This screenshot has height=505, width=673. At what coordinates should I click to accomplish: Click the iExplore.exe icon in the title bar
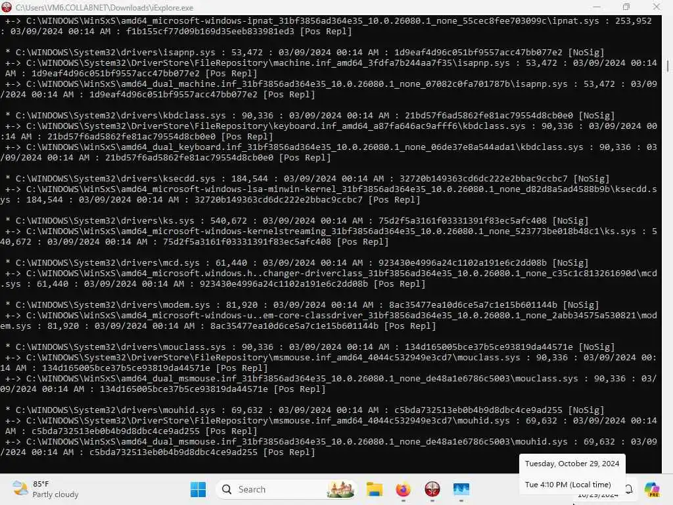(7, 7)
